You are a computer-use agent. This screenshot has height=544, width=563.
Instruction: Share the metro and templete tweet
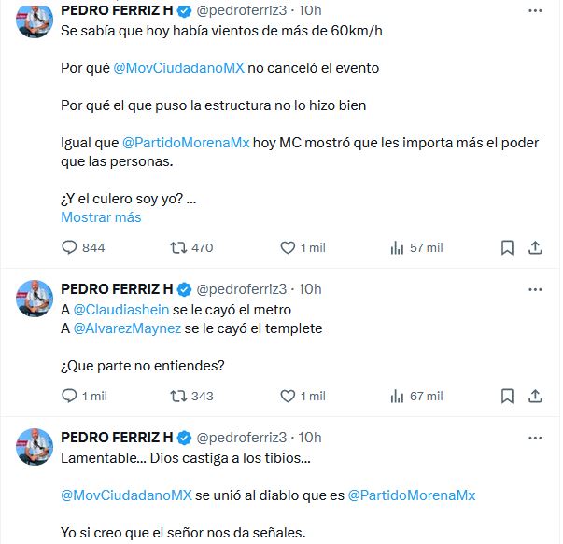point(535,396)
